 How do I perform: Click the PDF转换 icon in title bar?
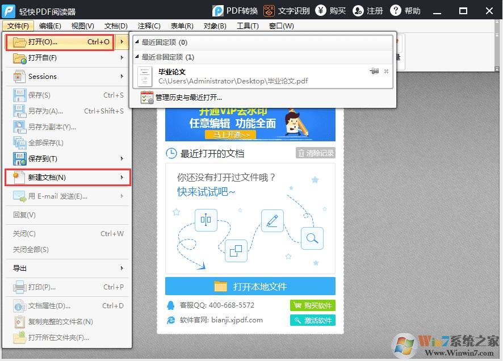pyautogui.click(x=218, y=11)
